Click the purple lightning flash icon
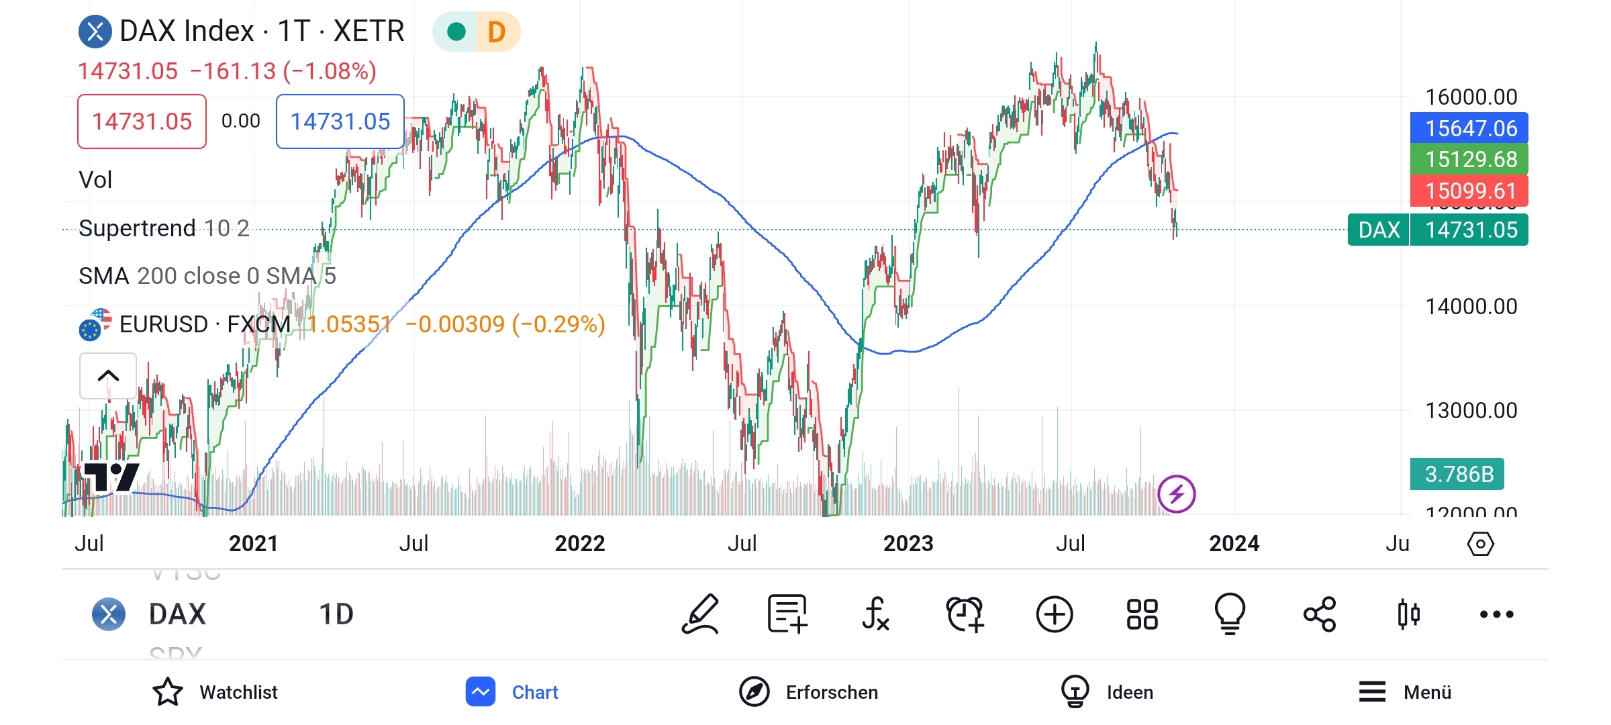This screenshot has width=1611, height=725. pyautogui.click(x=1176, y=494)
